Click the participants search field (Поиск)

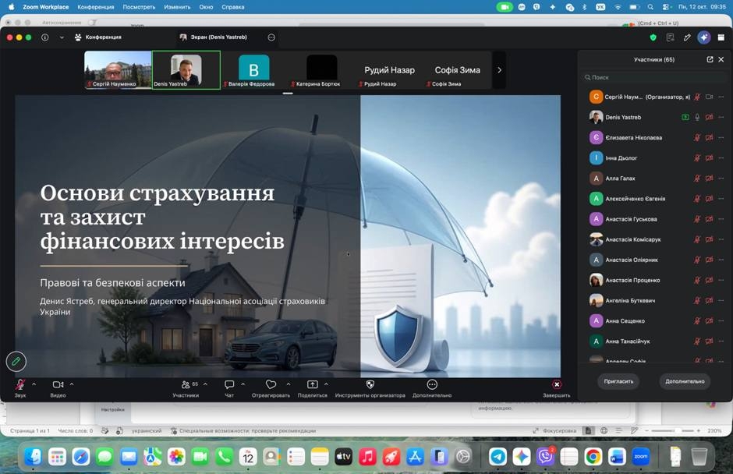click(654, 78)
